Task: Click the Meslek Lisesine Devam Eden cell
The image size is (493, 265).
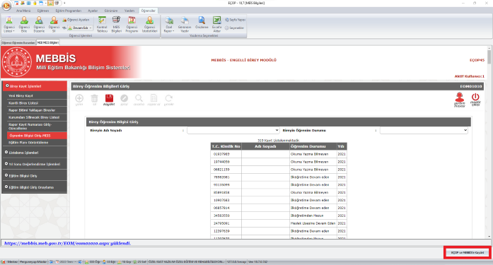Action: [313, 223]
